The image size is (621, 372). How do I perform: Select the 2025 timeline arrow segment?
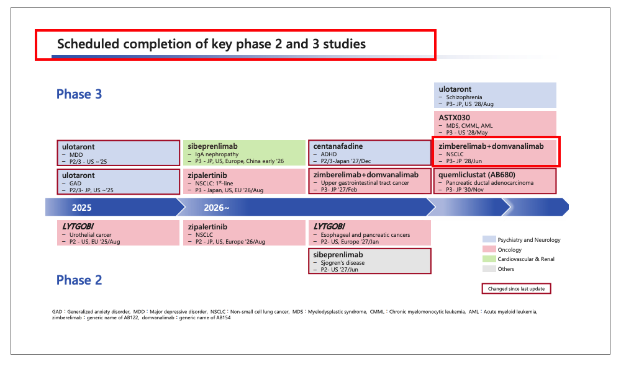pyautogui.click(x=112, y=207)
